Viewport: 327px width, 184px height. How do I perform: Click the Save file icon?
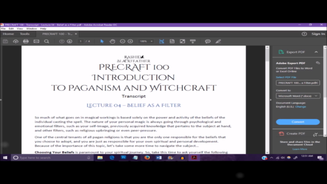[x=6, y=41]
